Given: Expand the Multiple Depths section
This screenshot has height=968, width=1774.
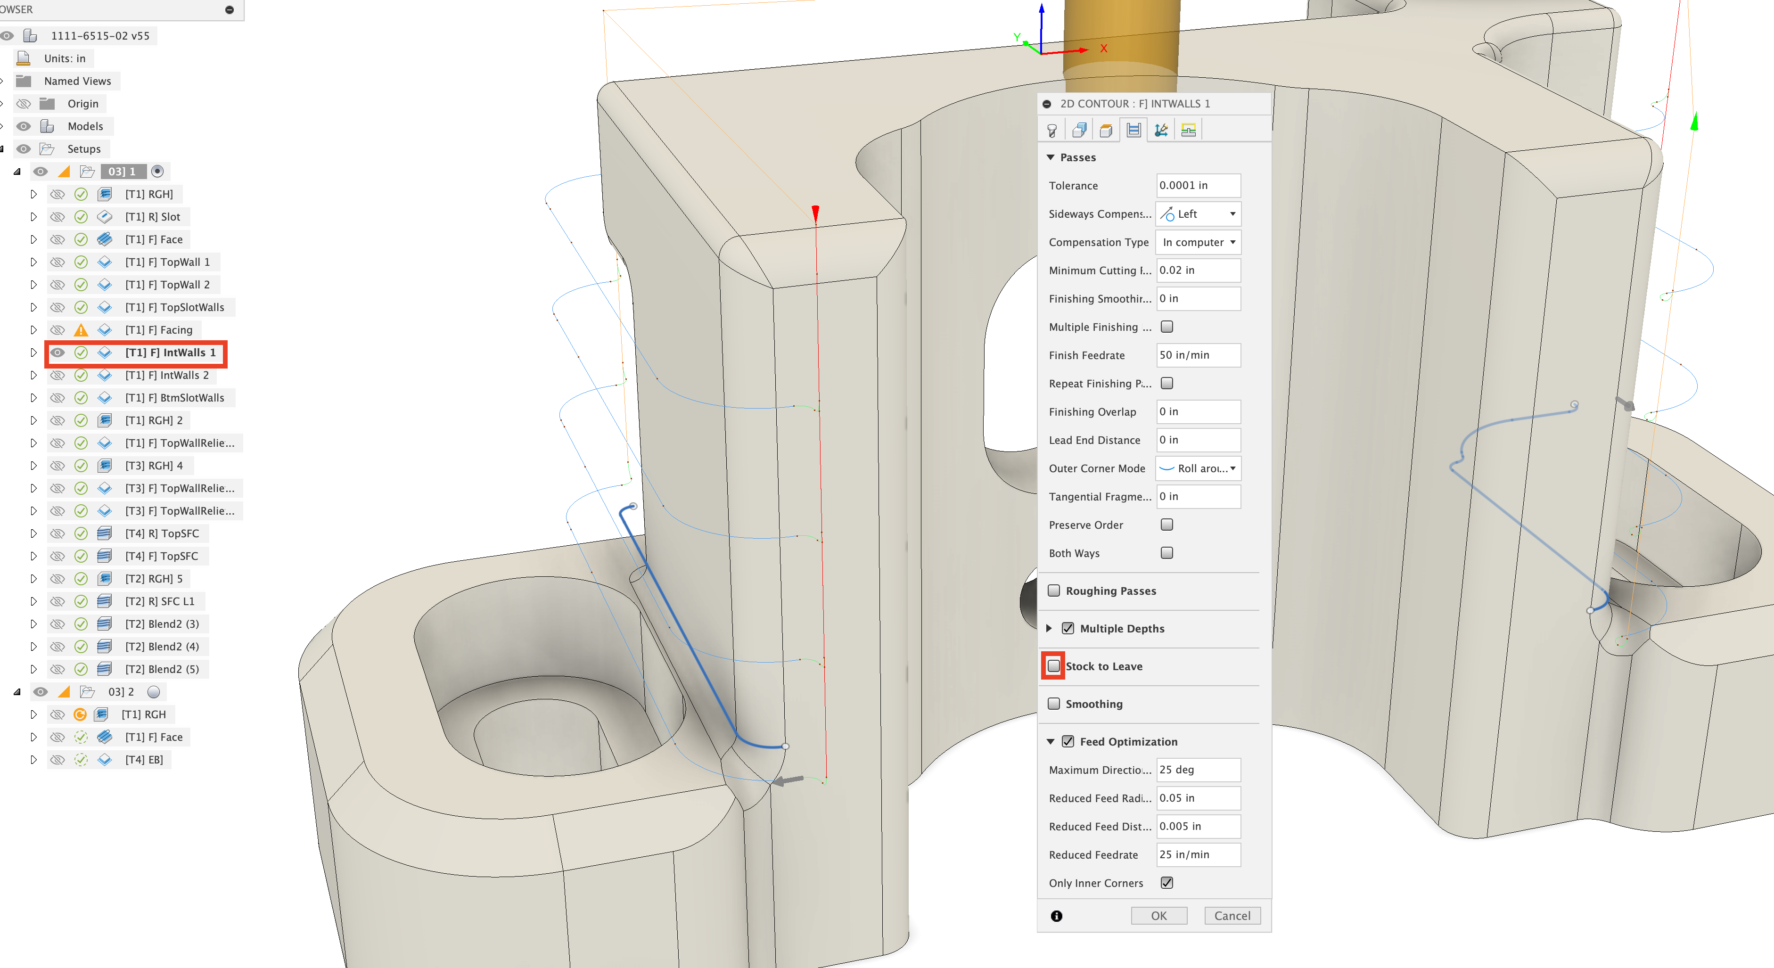Looking at the screenshot, I should point(1049,628).
